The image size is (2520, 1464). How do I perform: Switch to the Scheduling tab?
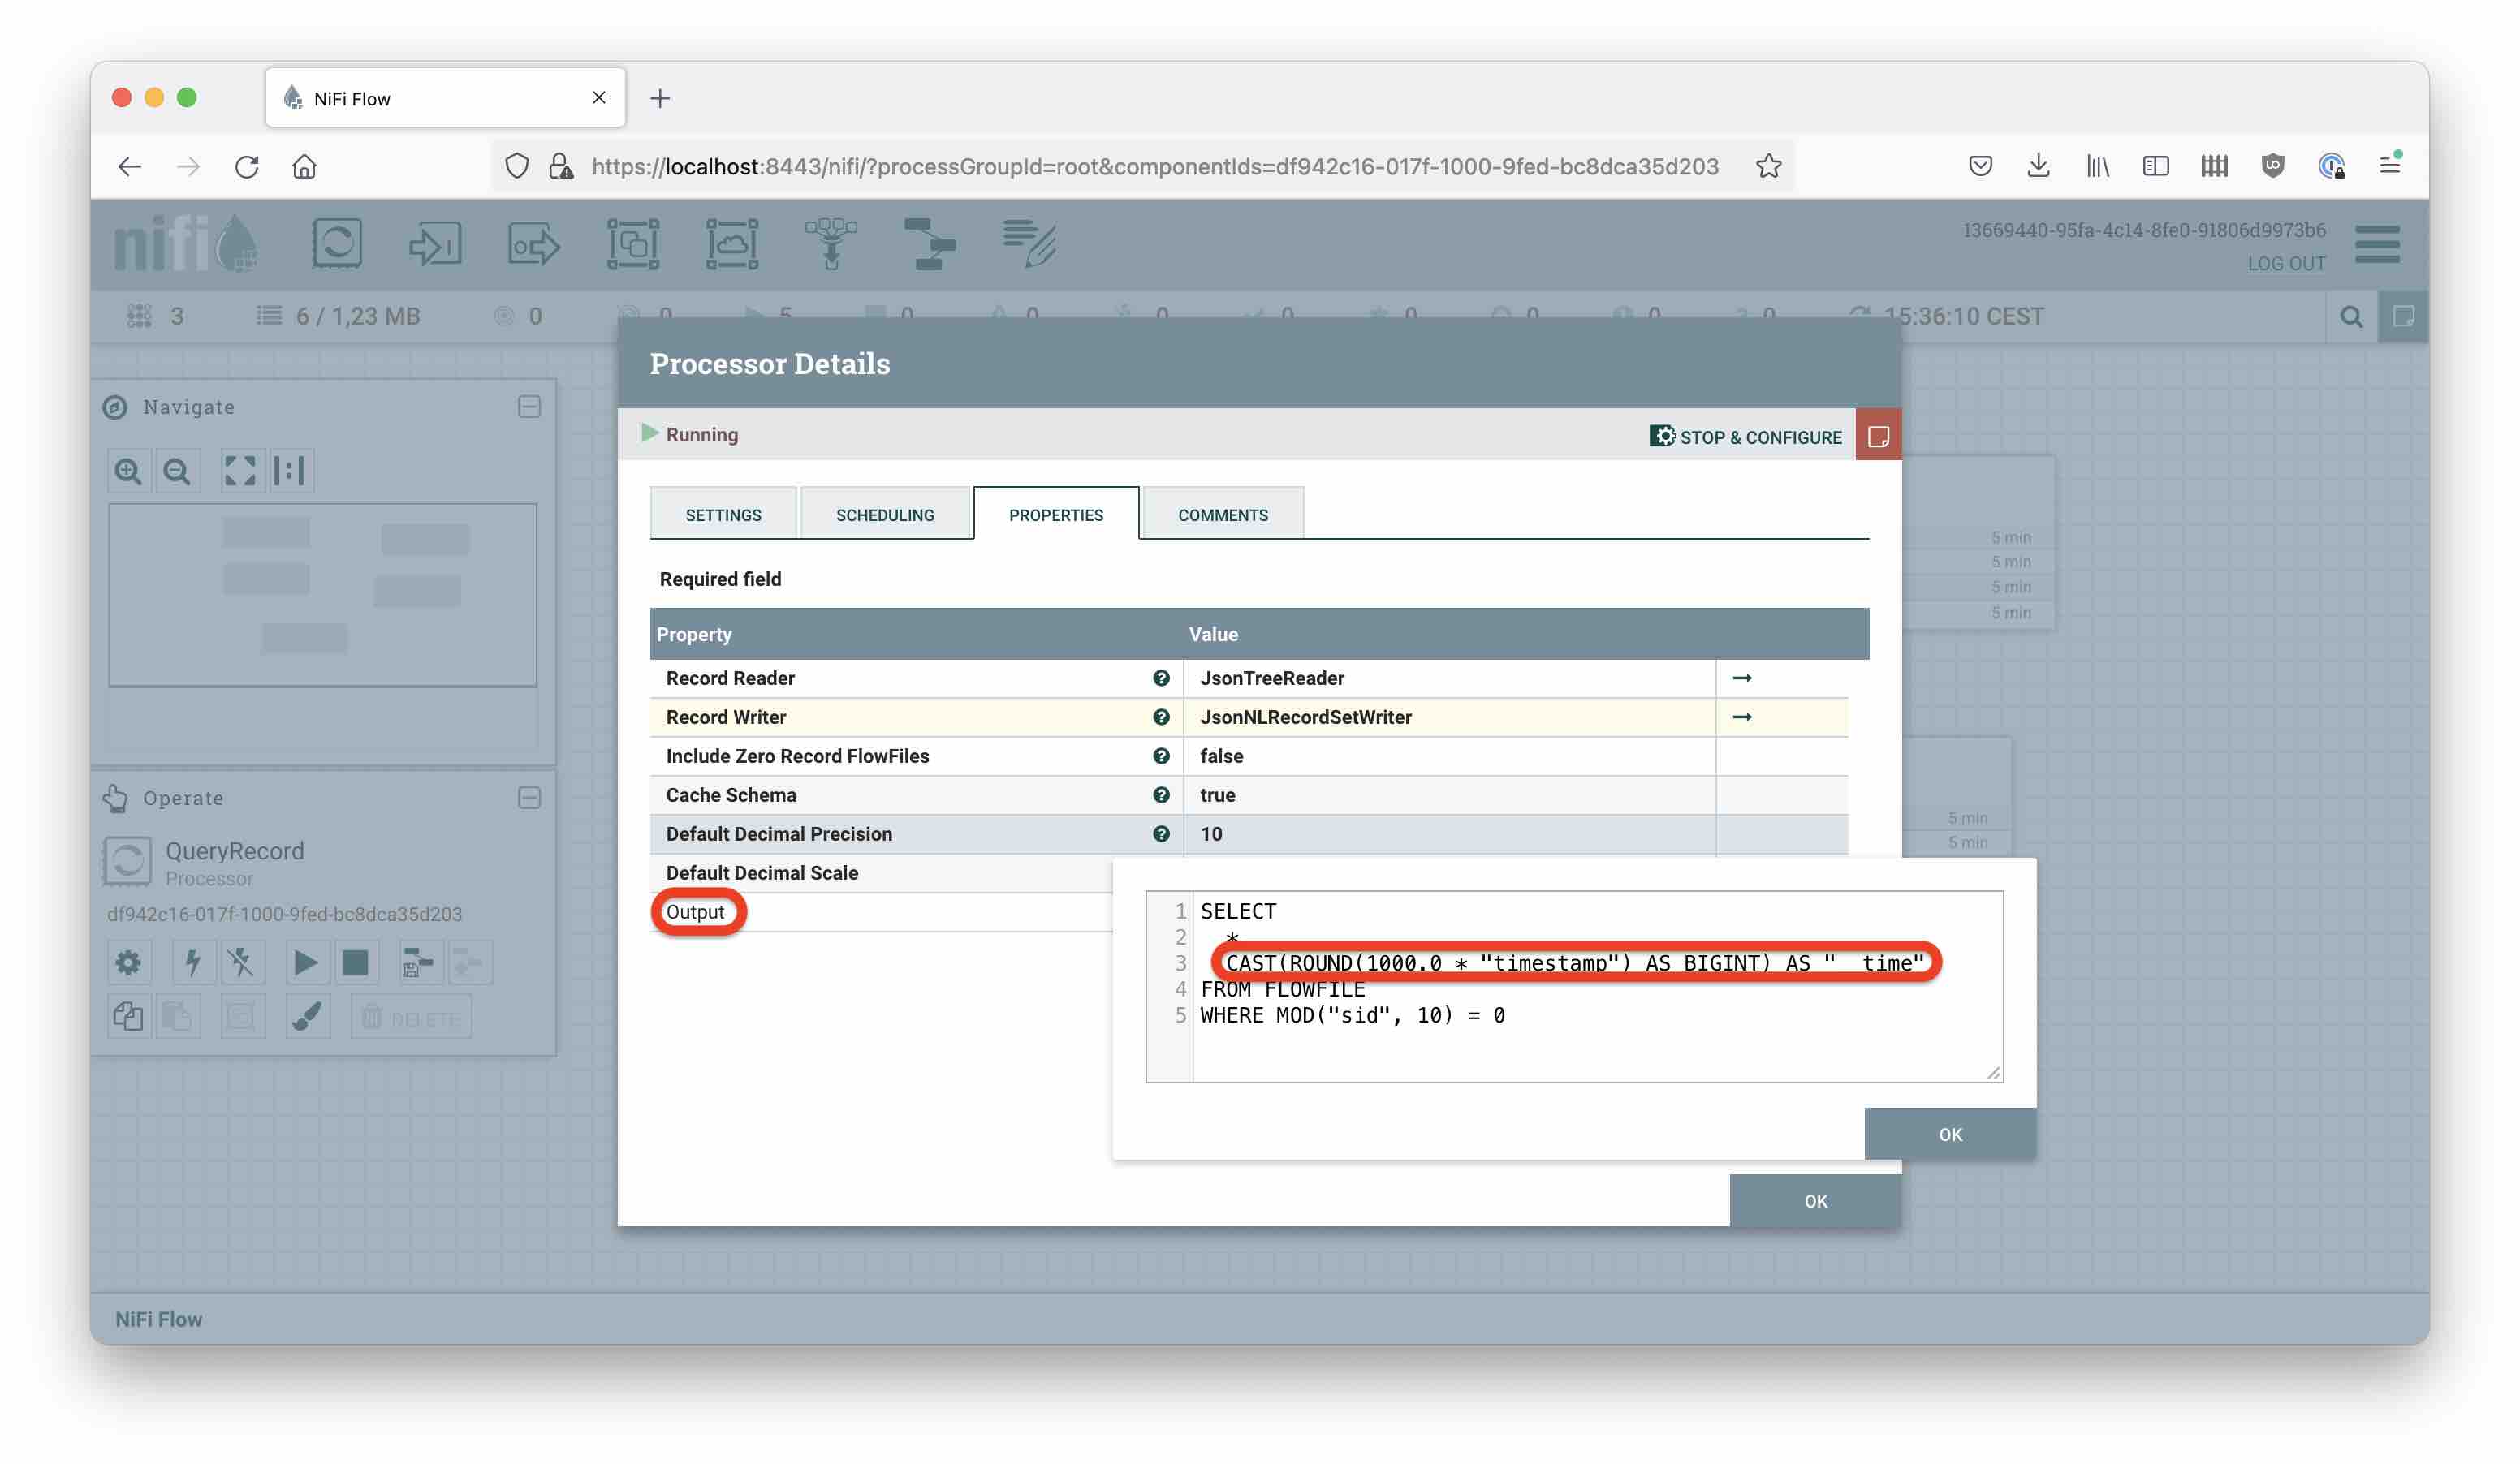coord(884,515)
